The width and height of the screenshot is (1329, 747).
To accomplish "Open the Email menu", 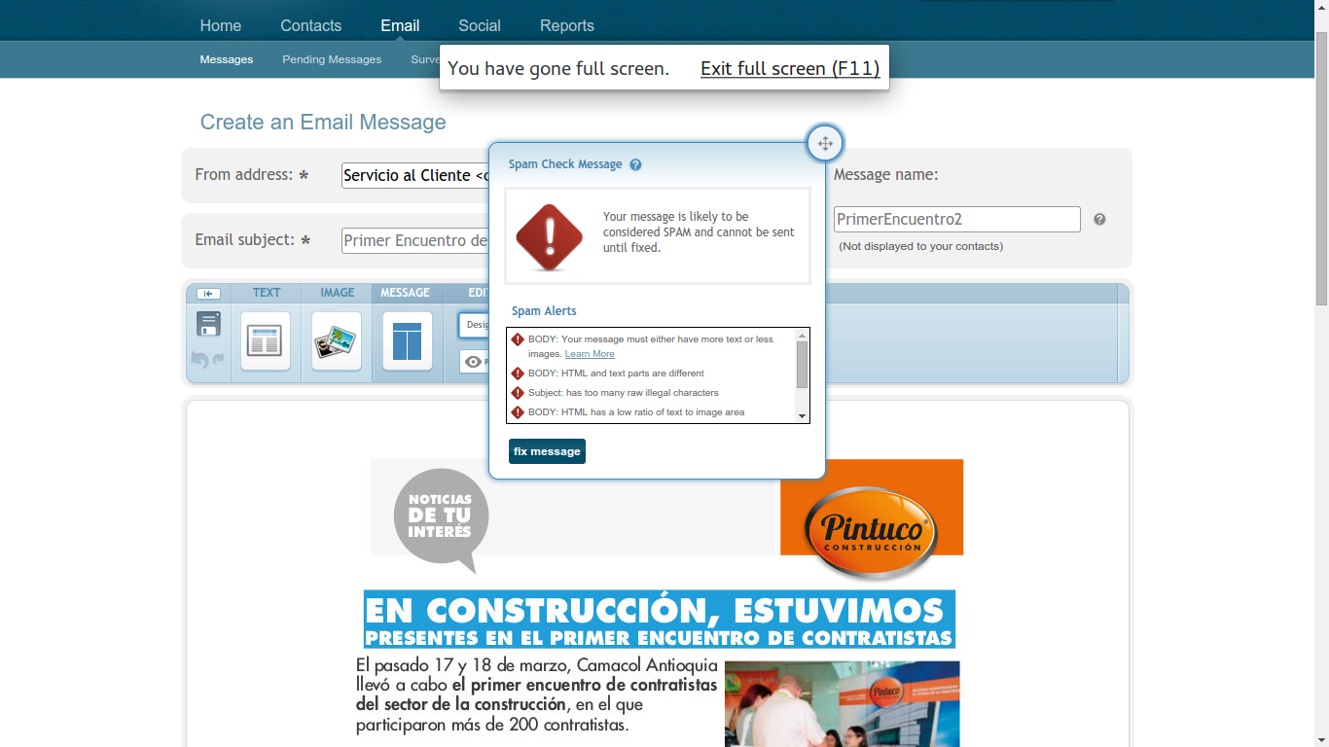I will (400, 25).
